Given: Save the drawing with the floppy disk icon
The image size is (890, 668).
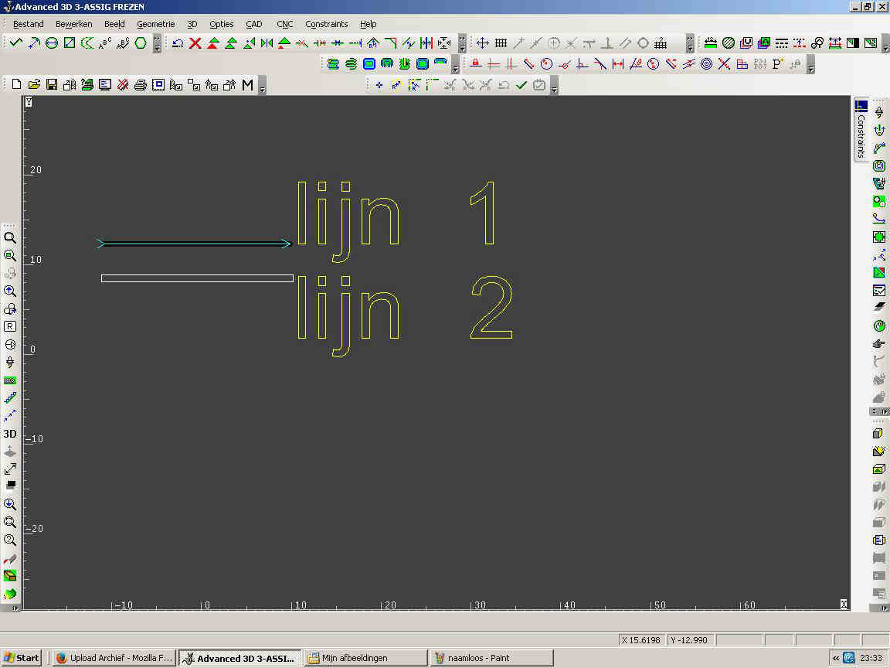Looking at the screenshot, I should click(x=52, y=84).
